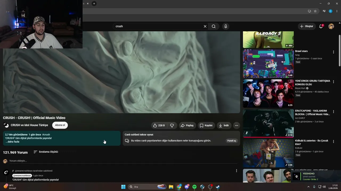Open the YouTube account avatar menu

tap(331, 26)
